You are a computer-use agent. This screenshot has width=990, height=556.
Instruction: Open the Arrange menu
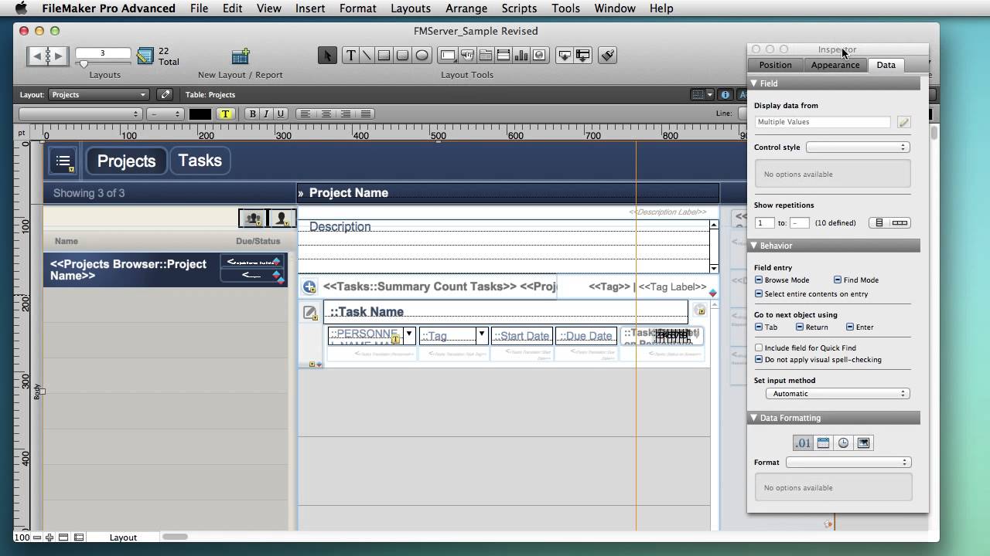pos(466,8)
